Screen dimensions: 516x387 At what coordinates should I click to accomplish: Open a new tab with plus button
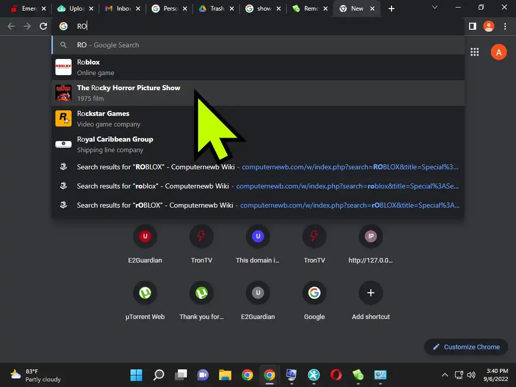click(391, 9)
